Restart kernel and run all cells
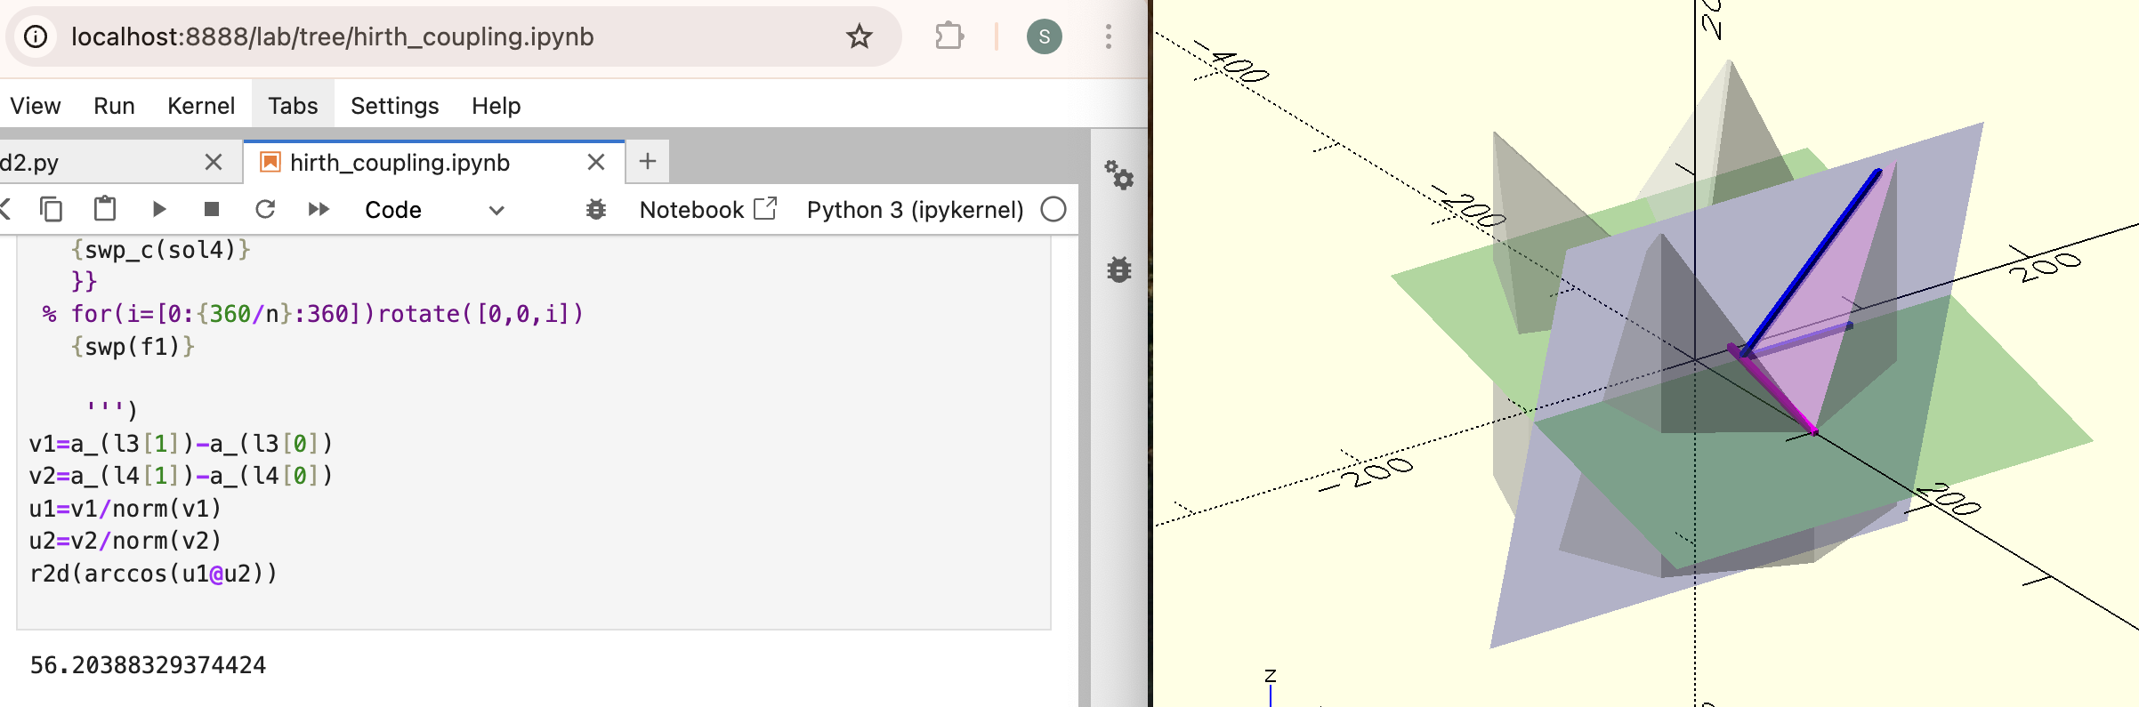The width and height of the screenshot is (2139, 707). point(319,209)
